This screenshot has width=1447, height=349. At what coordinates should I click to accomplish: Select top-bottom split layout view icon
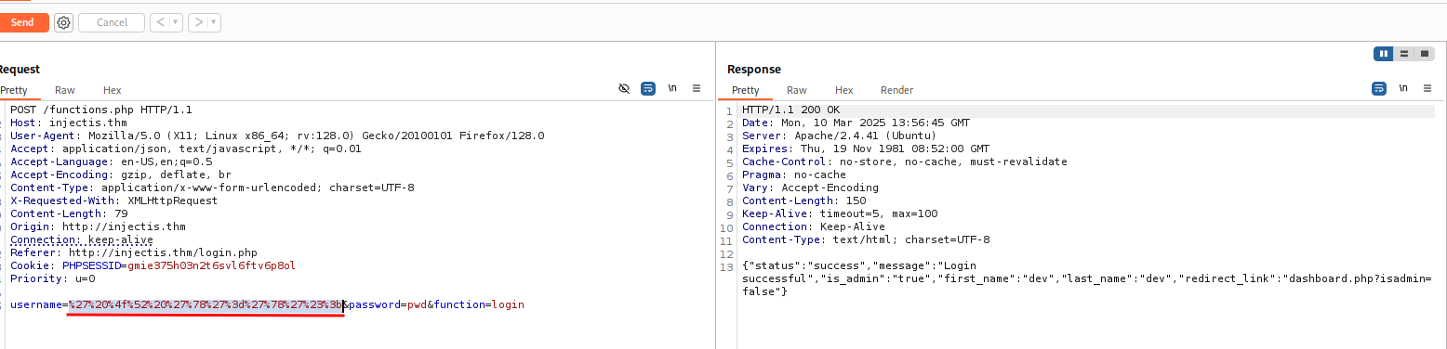point(1404,54)
